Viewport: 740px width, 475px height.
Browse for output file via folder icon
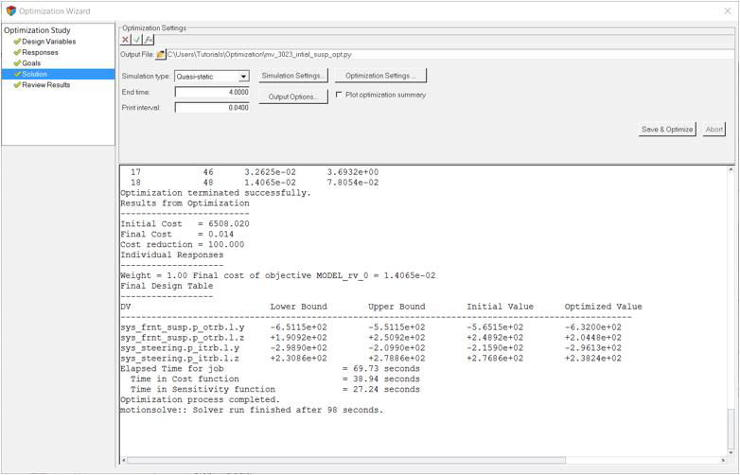pos(161,55)
